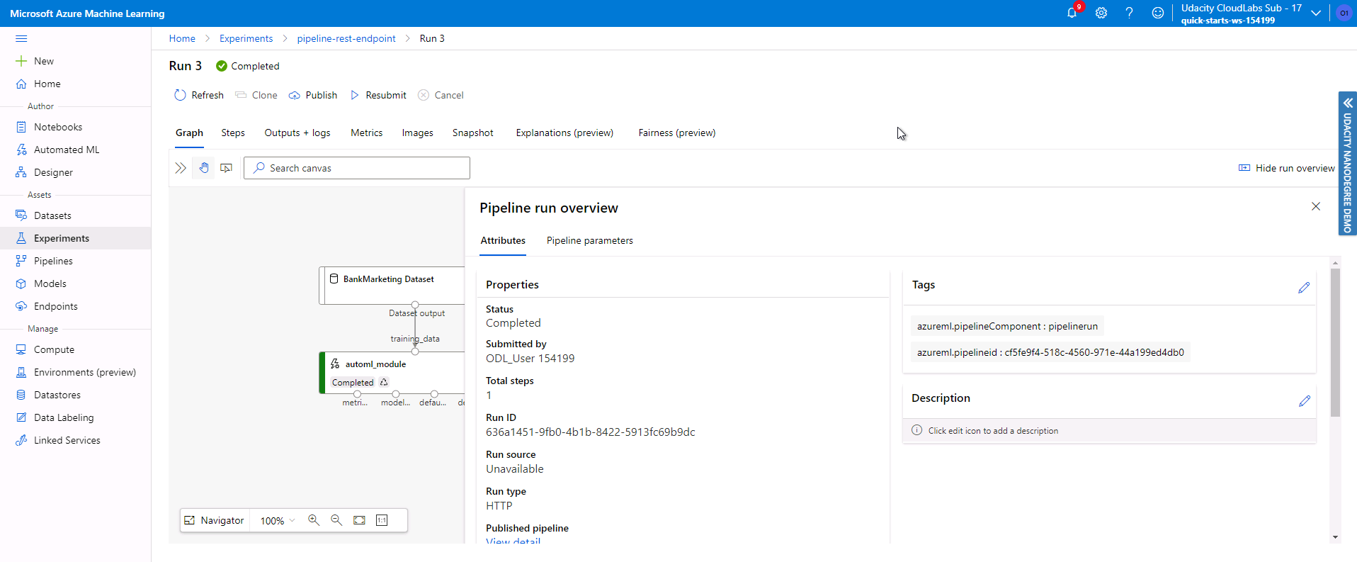This screenshot has height=562, width=1357.
Task: Open Designer in sidebar
Action: 75,172
